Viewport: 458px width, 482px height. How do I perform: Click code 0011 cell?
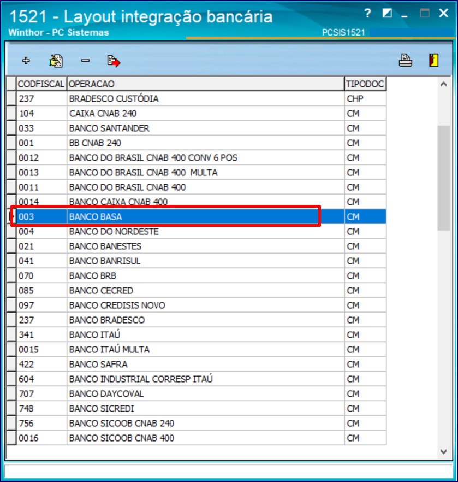(41, 187)
